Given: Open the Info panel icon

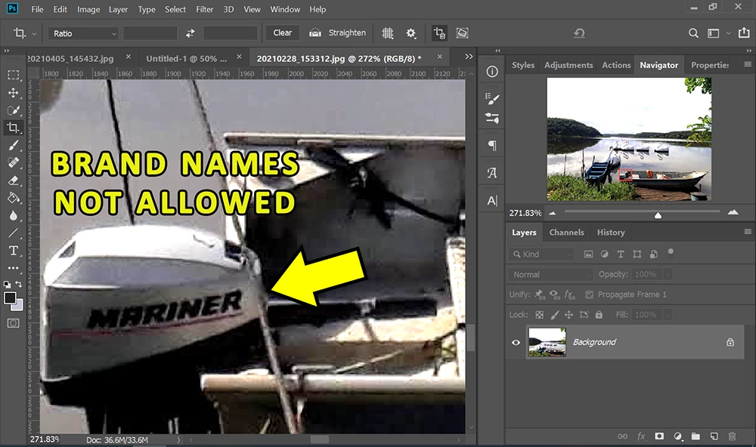Looking at the screenshot, I should (492, 72).
